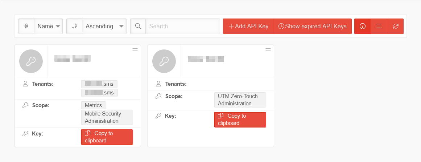The height and width of the screenshot is (162, 421).
Task: Click the sort order icon
Action: (74, 26)
